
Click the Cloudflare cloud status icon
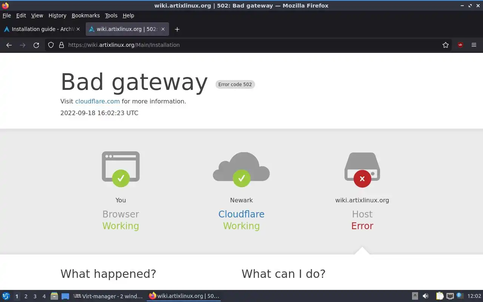pos(241,169)
